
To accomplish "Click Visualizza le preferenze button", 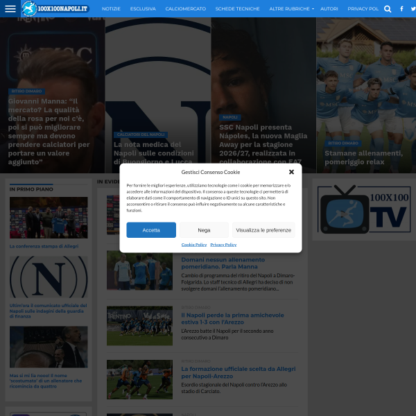I will (x=263, y=230).
